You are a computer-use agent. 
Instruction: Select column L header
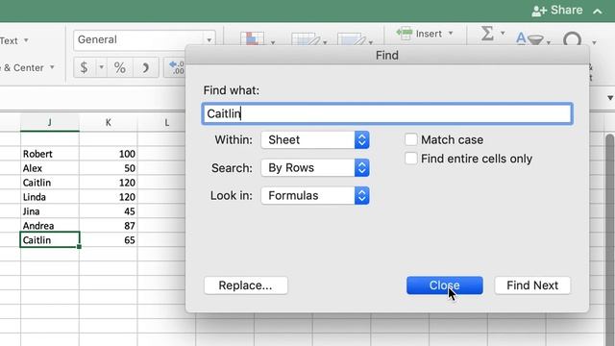coord(166,122)
